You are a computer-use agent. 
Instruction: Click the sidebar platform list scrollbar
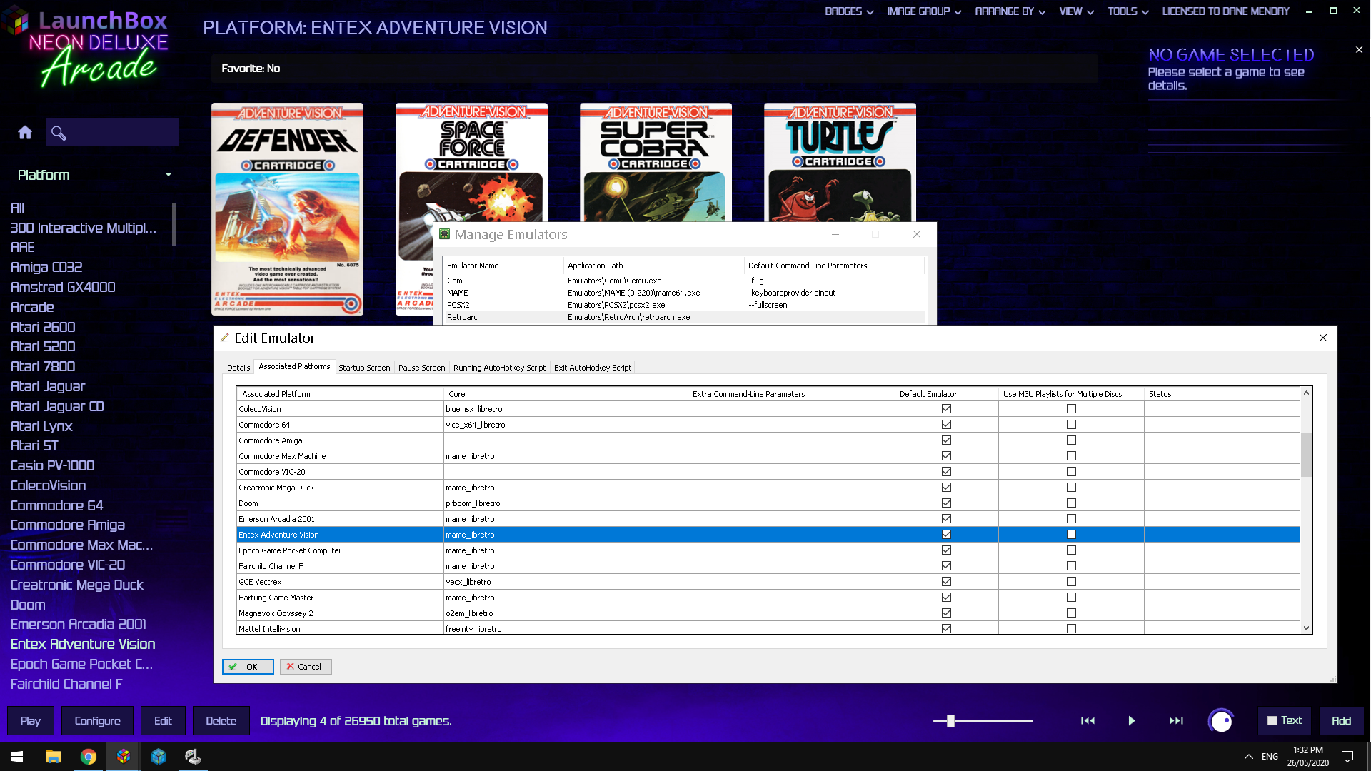[x=174, y=225]
